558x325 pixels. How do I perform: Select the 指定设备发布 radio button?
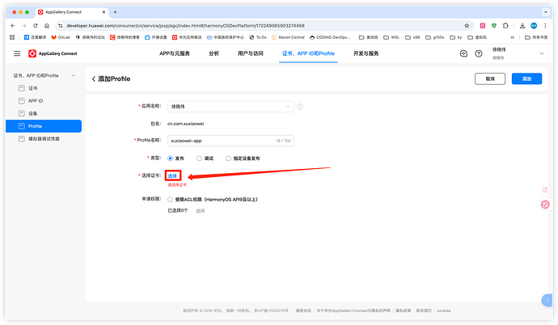(x=229, y=158)
